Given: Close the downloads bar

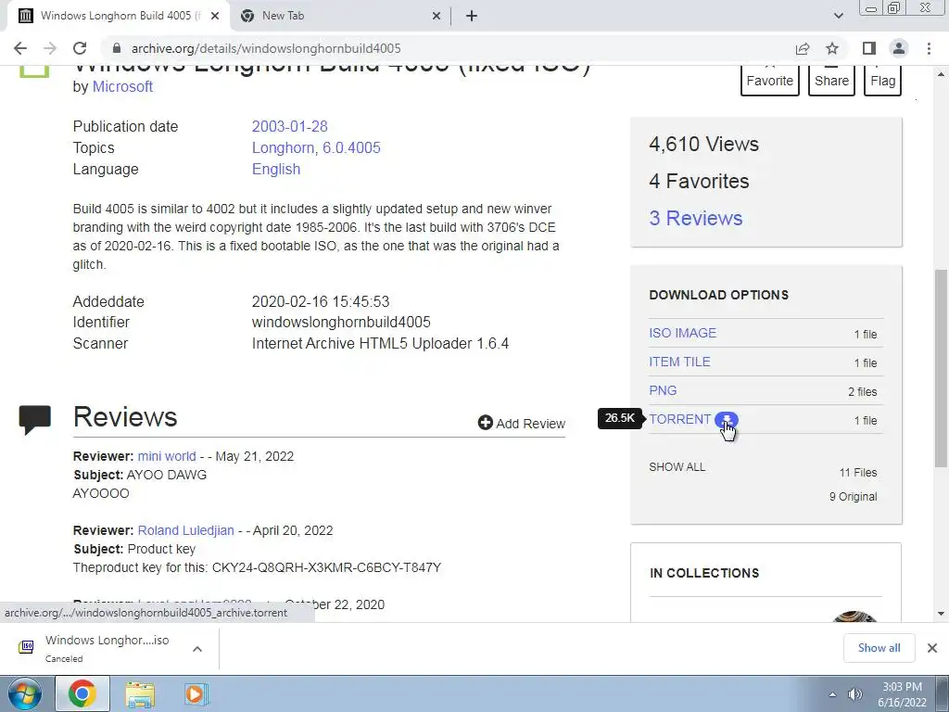Looking at the screenshot, I should coord(932,648).
